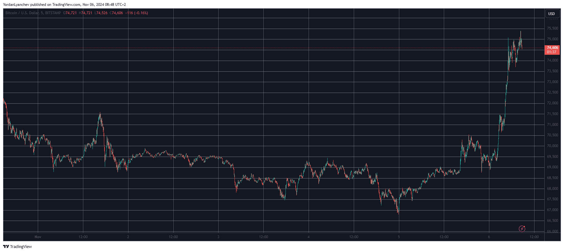Click the 71,000 price axis label
Image resolution: width=564 pixels, height=252 pixels.
coord(552,125)
